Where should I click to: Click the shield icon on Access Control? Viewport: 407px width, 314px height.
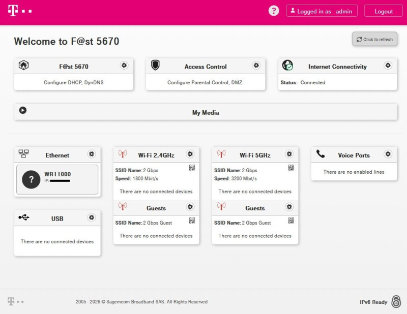pyautogui.click(x=155, y=65)
